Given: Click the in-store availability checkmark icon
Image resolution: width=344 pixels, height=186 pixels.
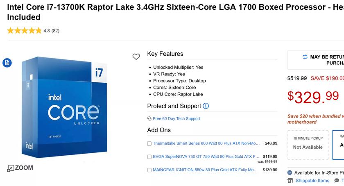Looking at the screenshot, I should pos(290,173).
